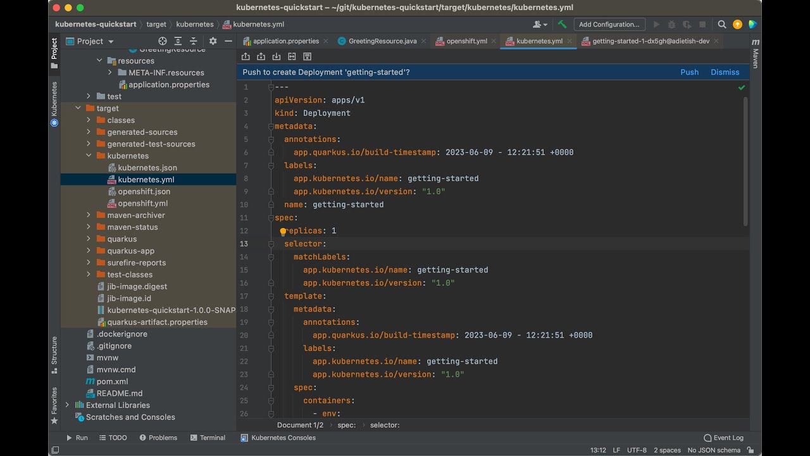Switch to openshift.yml editor tab
810x456 pixels.
[x=467, y=41]
